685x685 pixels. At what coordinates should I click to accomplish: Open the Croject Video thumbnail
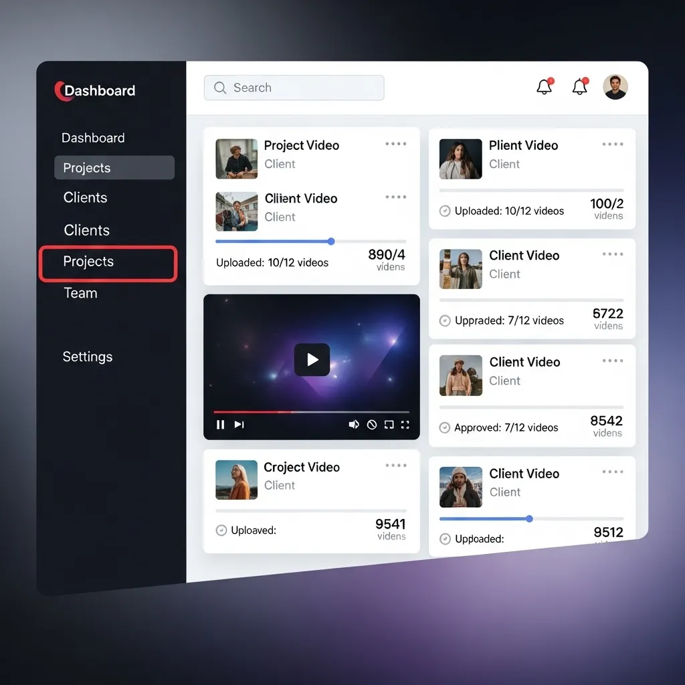[236, 480]
